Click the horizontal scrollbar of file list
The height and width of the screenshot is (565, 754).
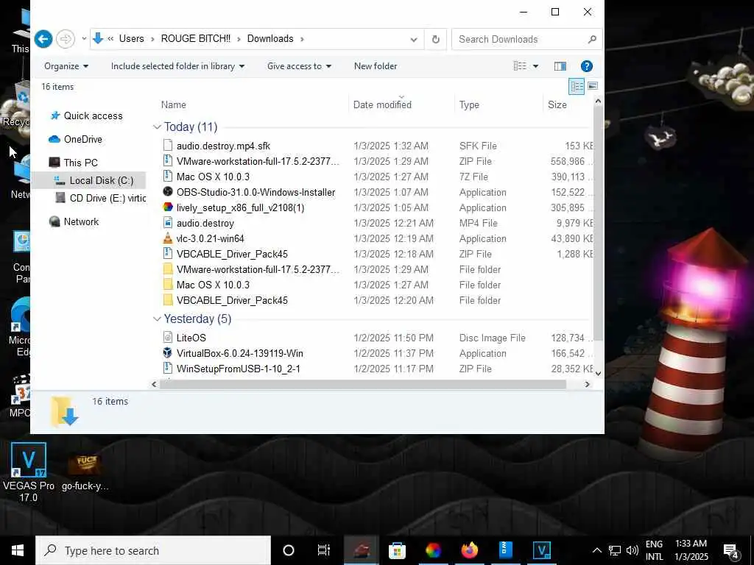363,384
